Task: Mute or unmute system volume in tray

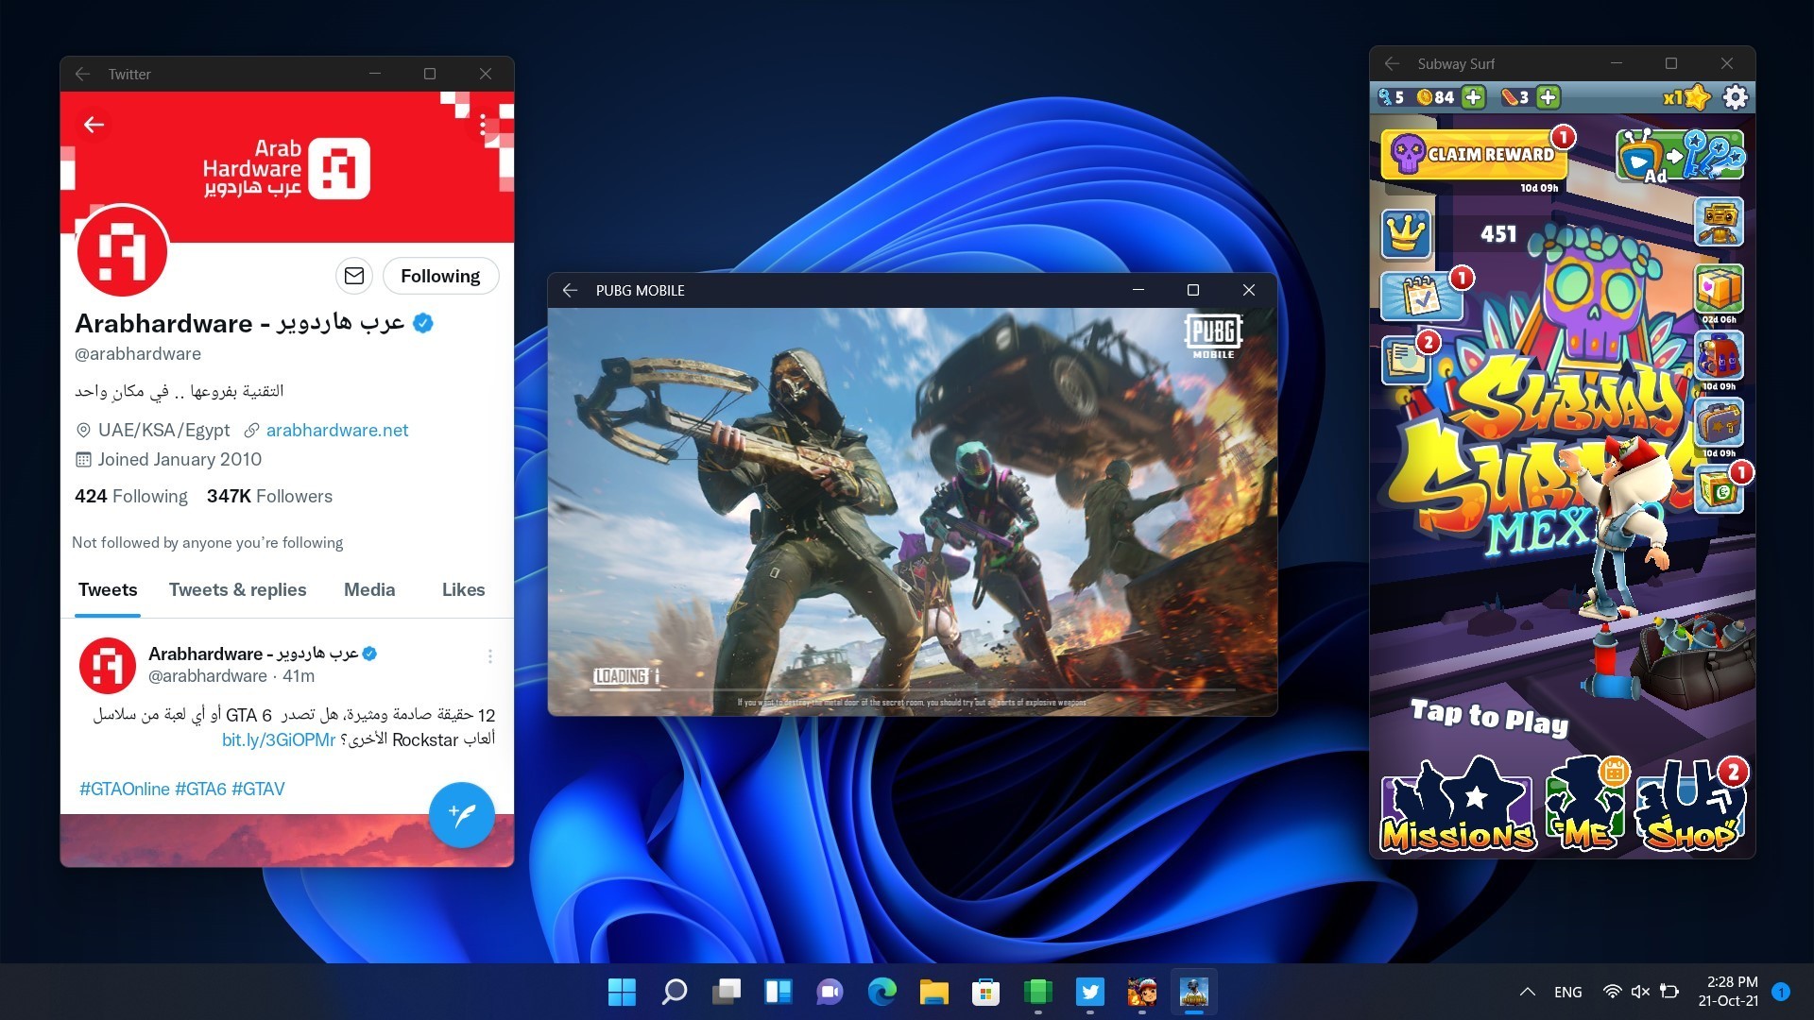Action: coord(1640,992)
